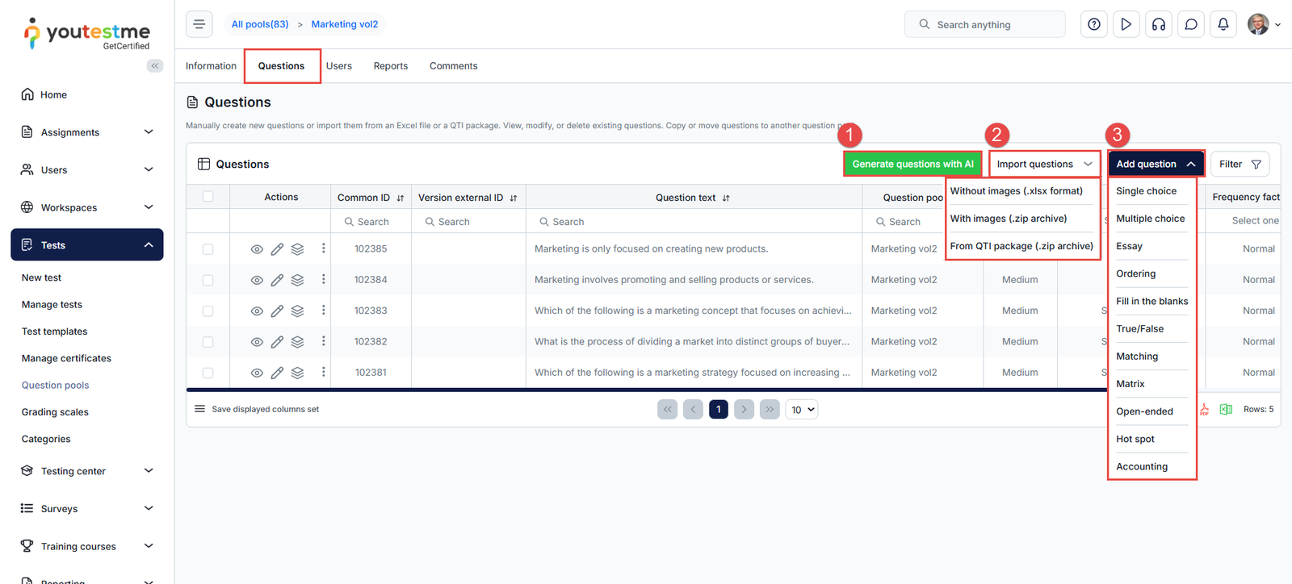Viewport: 1292px width, 584px height.
Task: Open the help question mark icon
Action: (x=1093, y=24)
